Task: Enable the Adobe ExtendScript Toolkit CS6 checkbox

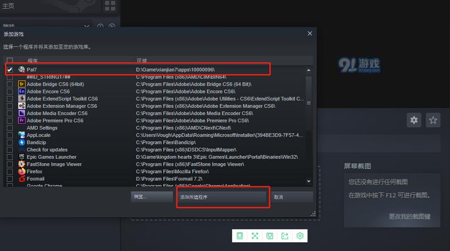Action: pos(10,99)
